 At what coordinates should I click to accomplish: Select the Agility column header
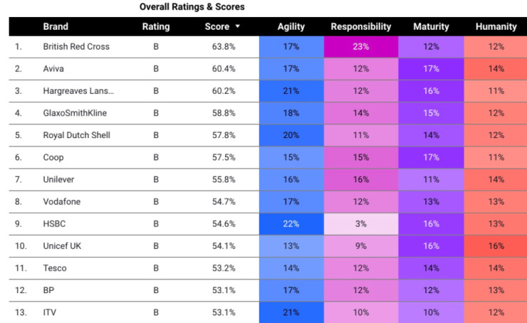coord(291,27)
